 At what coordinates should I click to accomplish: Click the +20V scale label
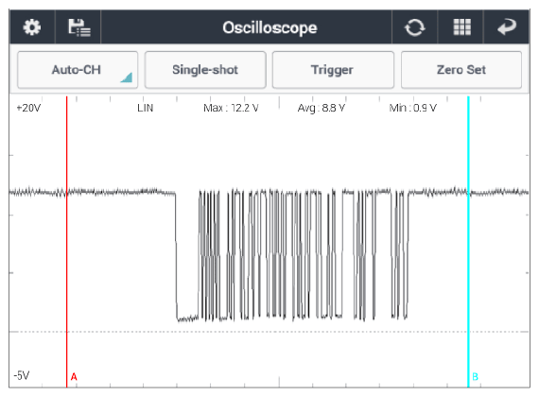pos(28,108)
